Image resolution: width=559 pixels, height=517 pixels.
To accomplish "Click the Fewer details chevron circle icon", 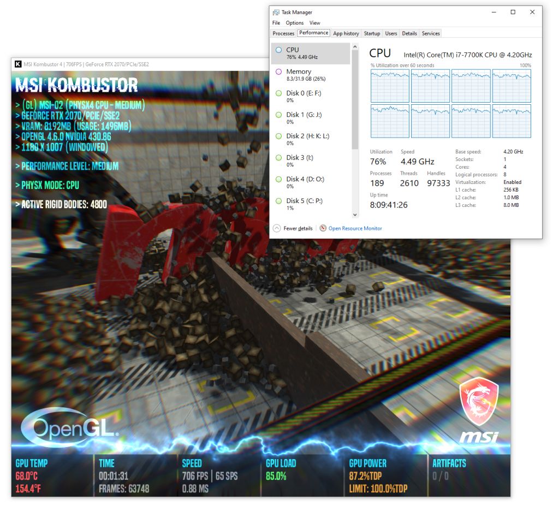I will pos(277,229).
